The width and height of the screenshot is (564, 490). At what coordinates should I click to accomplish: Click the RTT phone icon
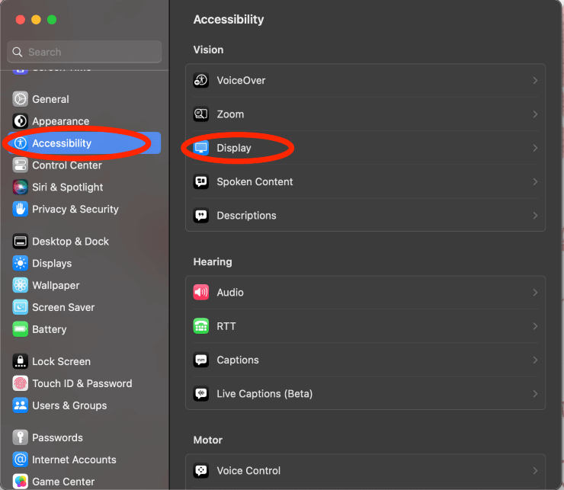point(201,326)
